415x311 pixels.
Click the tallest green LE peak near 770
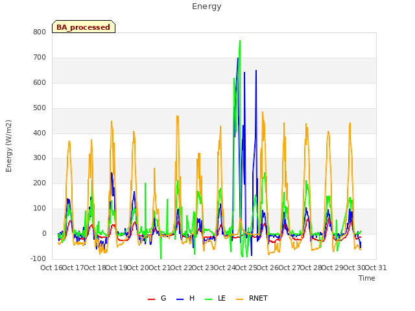240,41
